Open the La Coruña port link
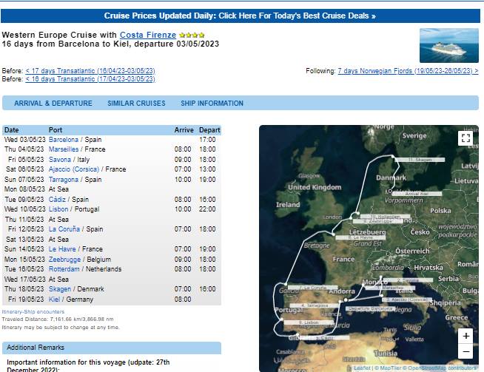 pyautogui.click(x=64, y=229)
